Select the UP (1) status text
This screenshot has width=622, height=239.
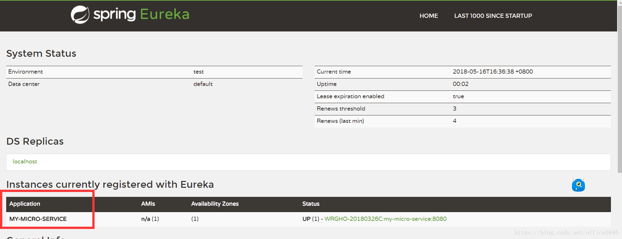pyautogui.click(x=311, y=219)
